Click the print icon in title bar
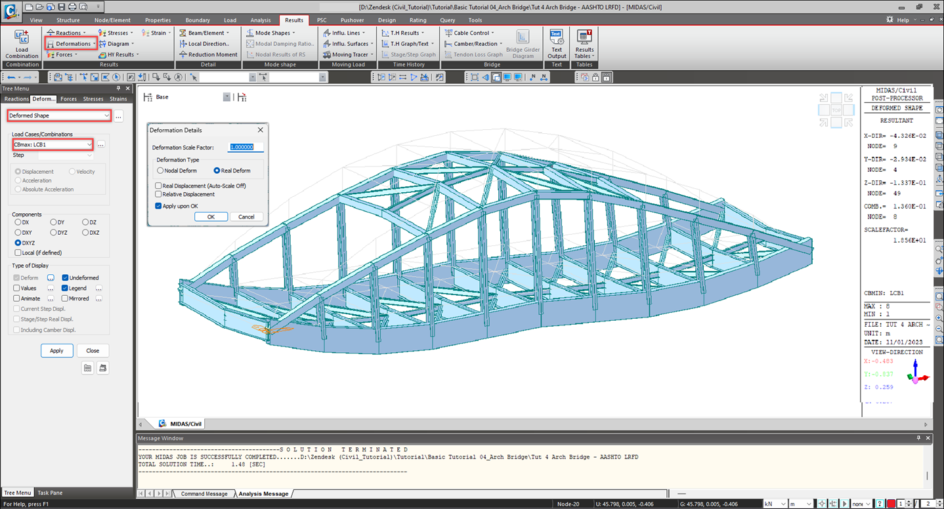Screen dimensions: 944x509 (x=72, y=7)
